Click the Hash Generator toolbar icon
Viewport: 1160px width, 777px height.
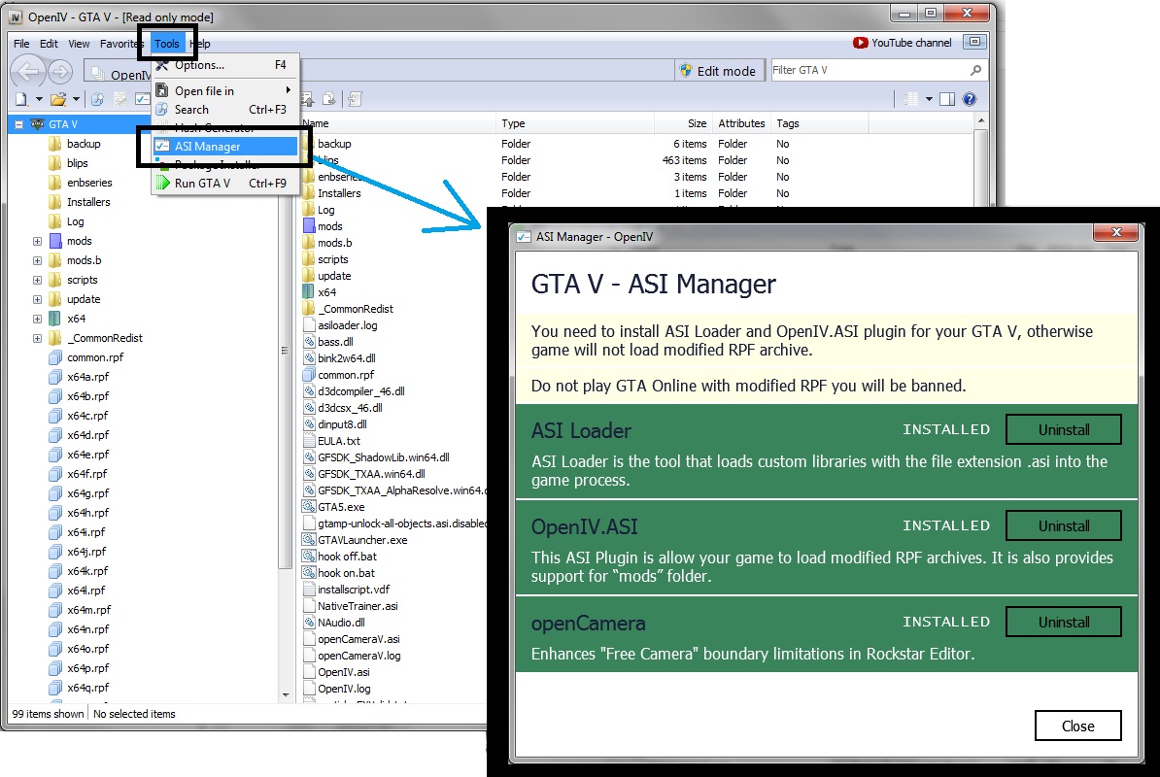pyautogui.click(x=119, y=99)
